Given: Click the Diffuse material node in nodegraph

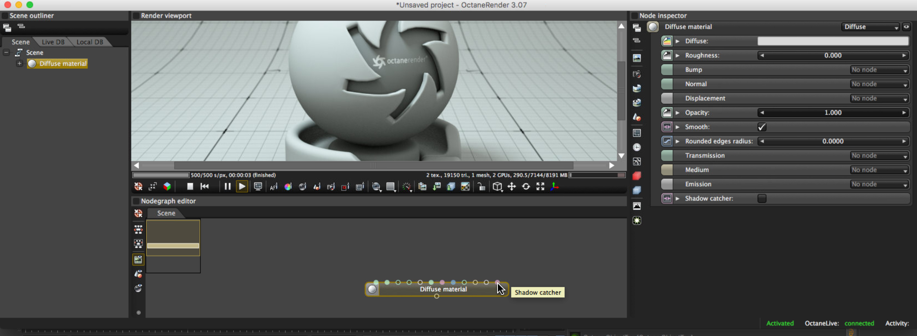Looking at the screenshot, I should pos(437,289).
